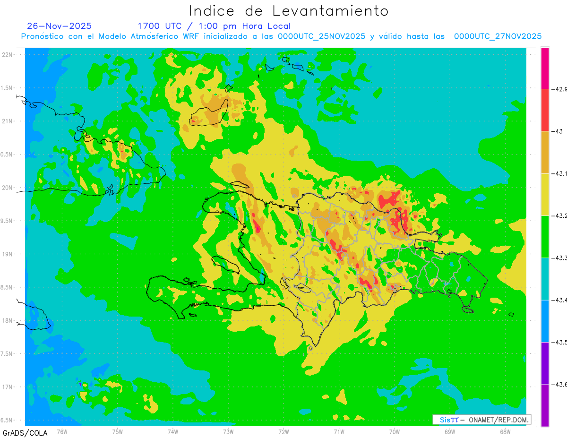Select the date 26-Nov-2025
This screenshot has width=567, height=438.
60,26
